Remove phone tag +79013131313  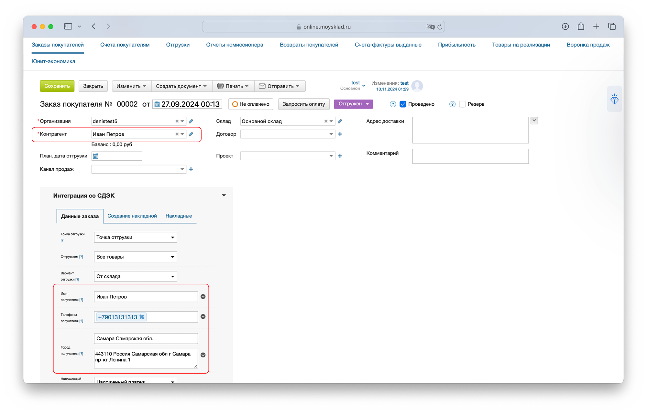click(142, 317)
